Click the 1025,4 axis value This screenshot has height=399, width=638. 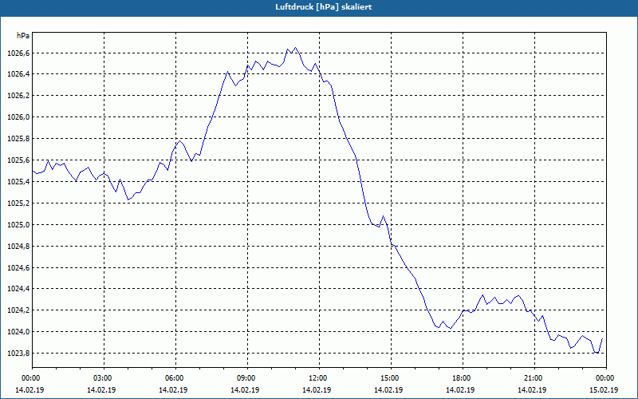pos(18,182)
